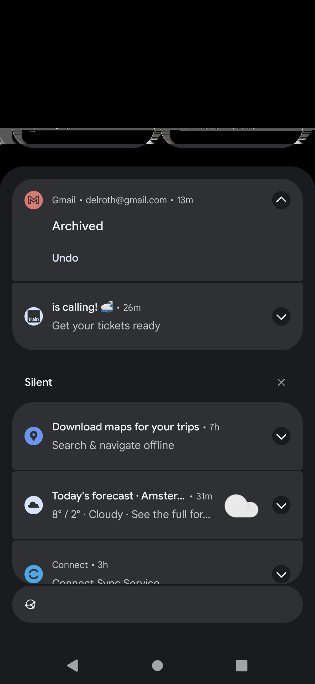Tap the planet icon in bottom bar

coord(31,604)
